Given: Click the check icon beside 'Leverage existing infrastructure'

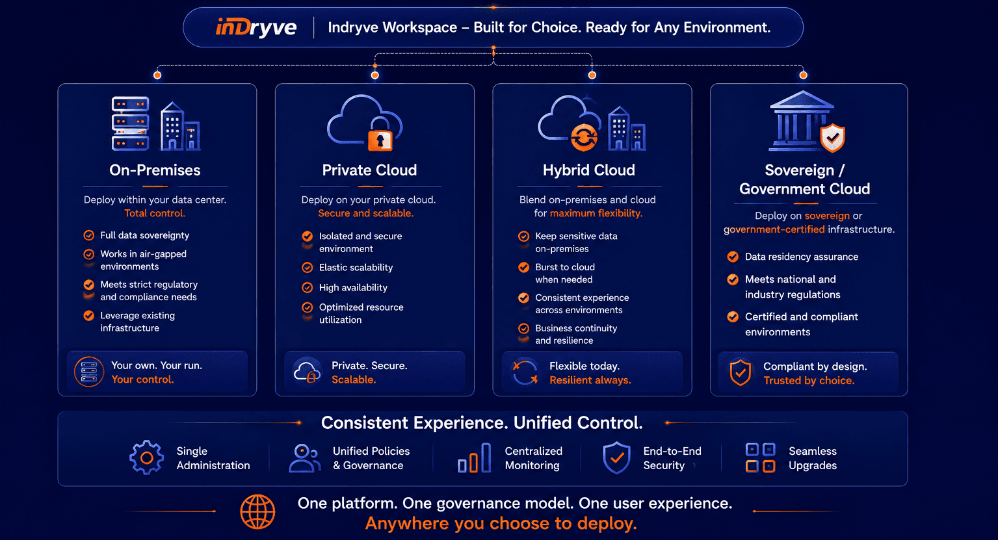Looking at the screenshot, I should coord(89,316).
